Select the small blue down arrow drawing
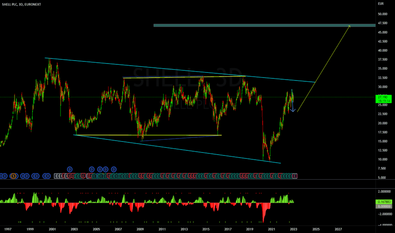 (x=292, y=101)
